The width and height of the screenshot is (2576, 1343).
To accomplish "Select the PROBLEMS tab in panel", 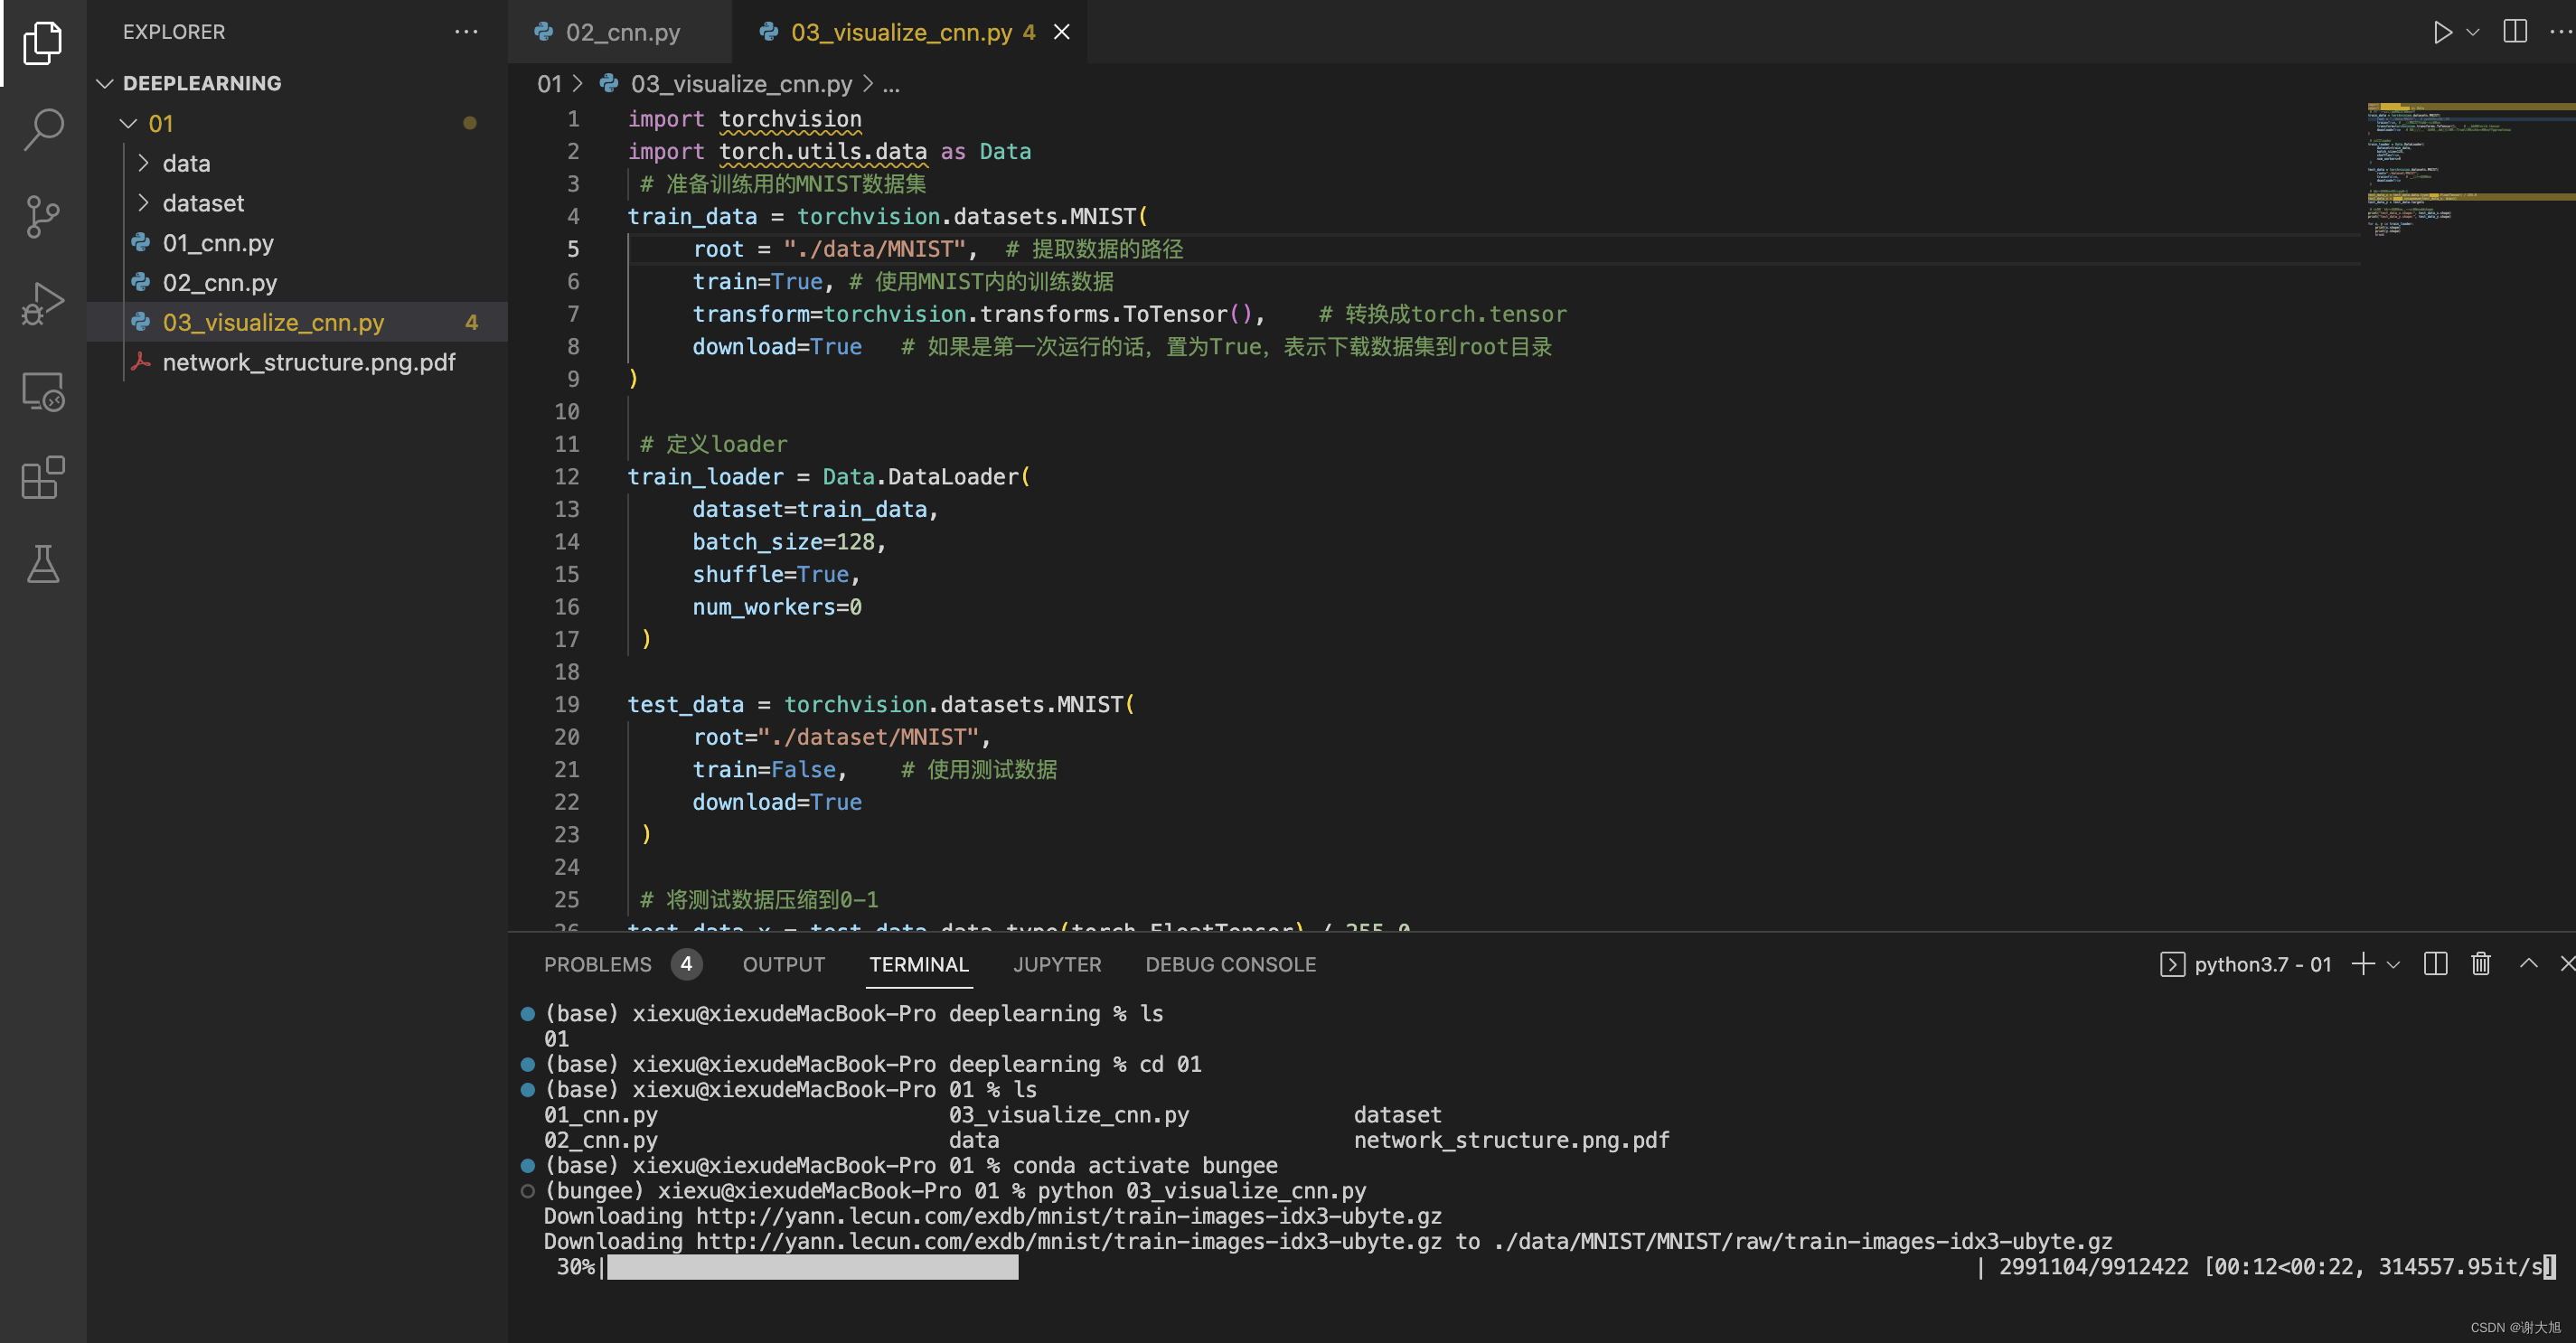I will [x=599, y=963].
